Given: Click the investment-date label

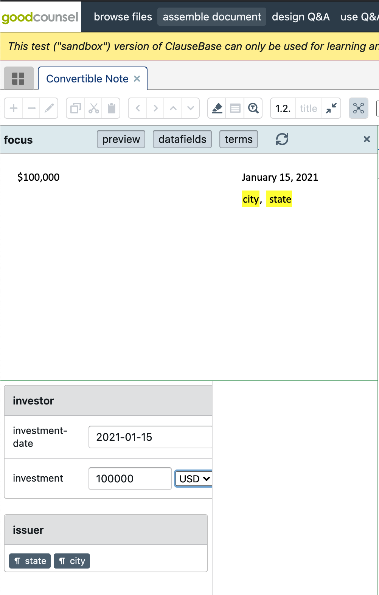Looking at the screenshot, I should [40, 437].
